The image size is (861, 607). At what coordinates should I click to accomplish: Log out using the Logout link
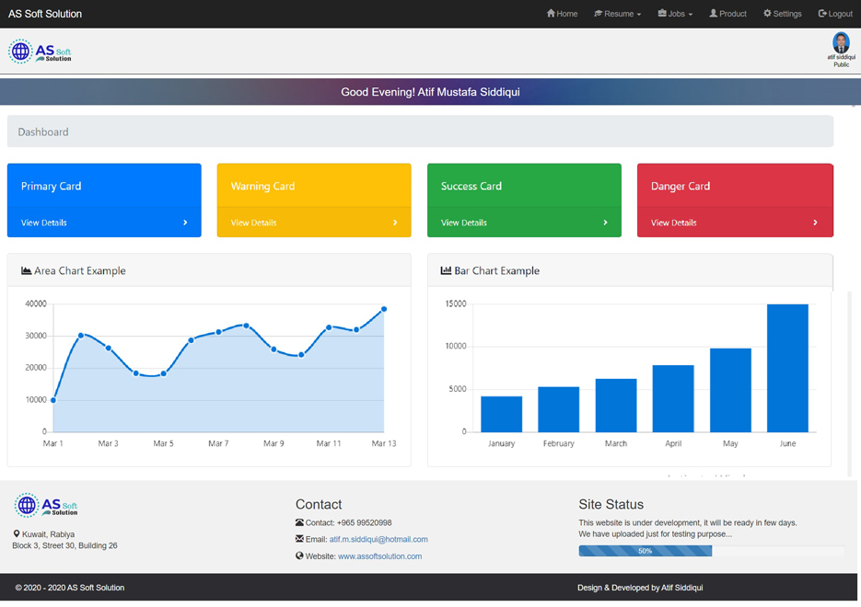click(x=835, y=14)
